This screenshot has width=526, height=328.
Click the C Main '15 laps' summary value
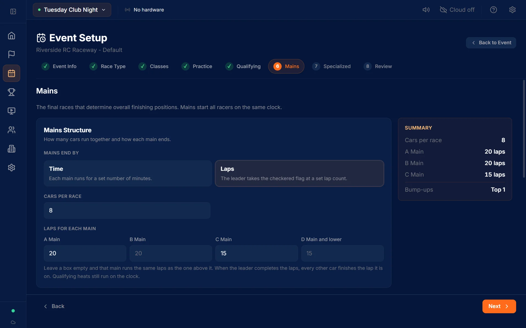pos(495,175)
